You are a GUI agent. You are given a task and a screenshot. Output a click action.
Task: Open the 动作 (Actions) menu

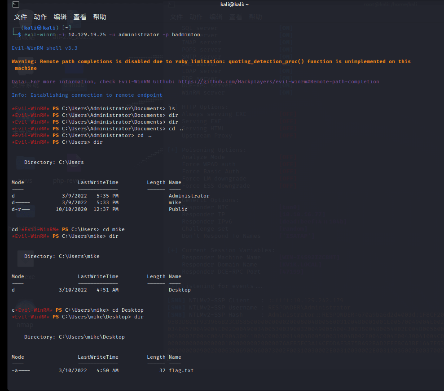[x=40, y=17]
